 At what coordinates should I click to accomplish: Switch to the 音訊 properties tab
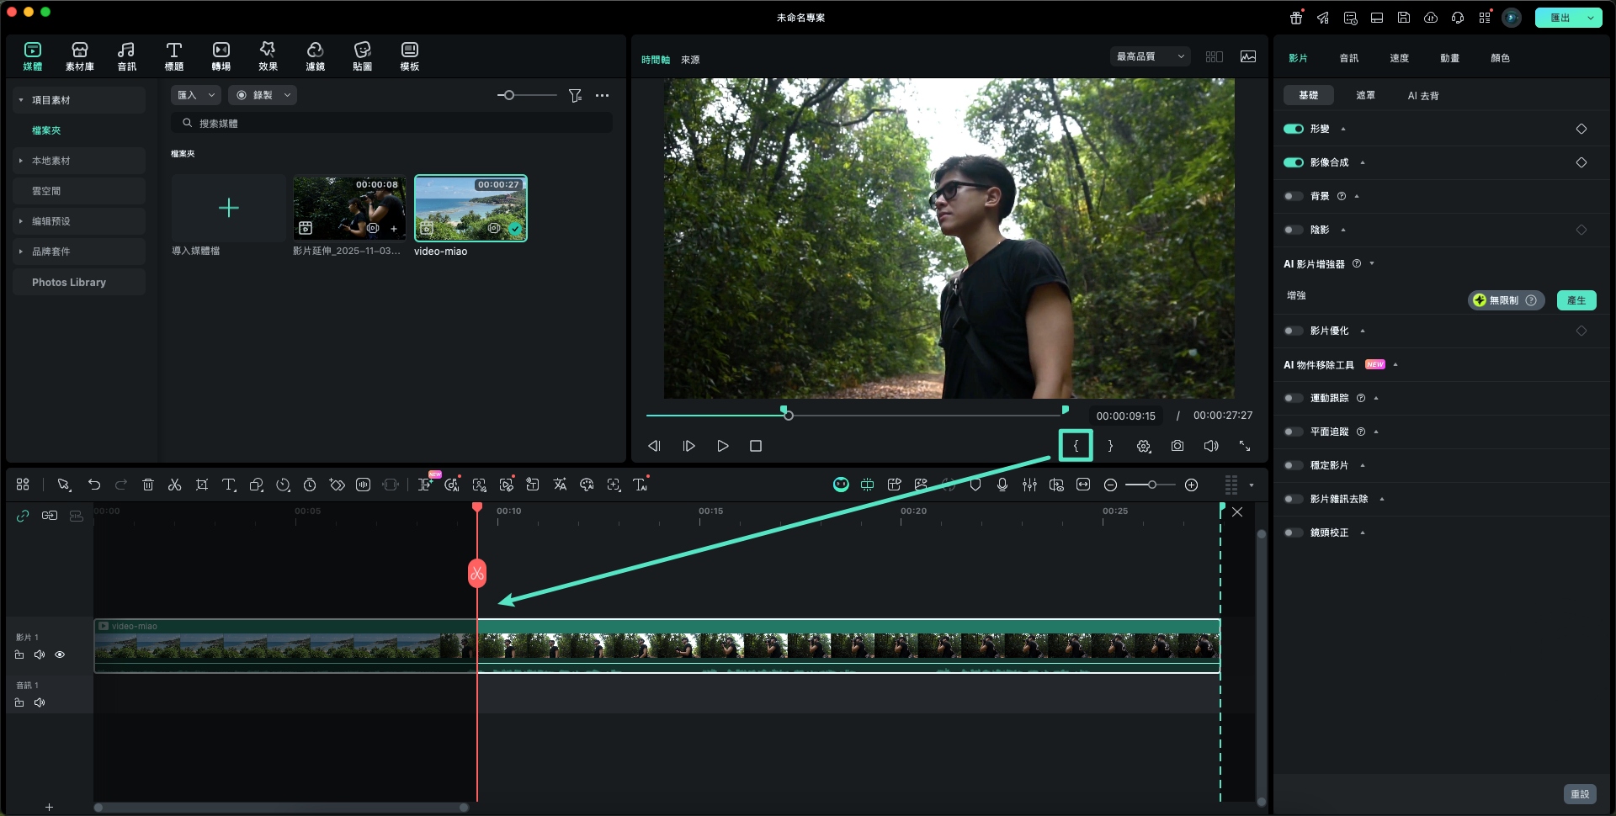tap(1348, 58)
